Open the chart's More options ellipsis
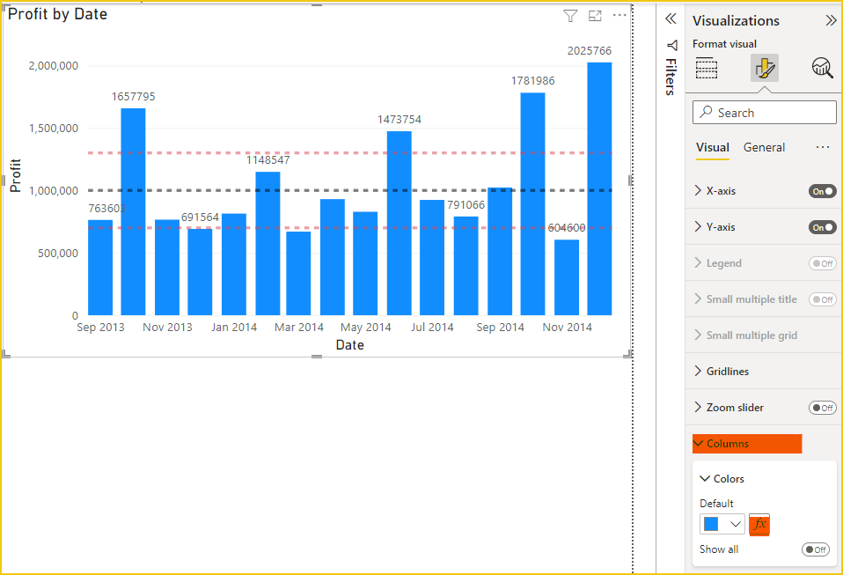843x575 pixels. tap(619, 15)
